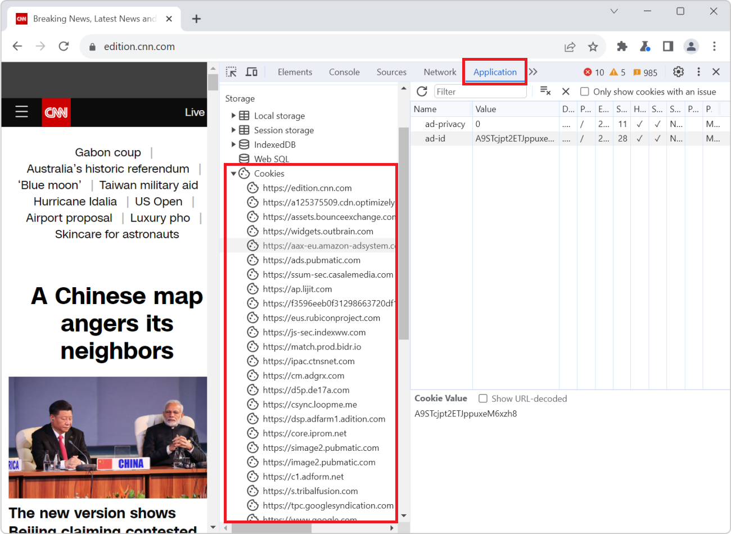Open the Chrome Labs flask icon

[645, 46]
